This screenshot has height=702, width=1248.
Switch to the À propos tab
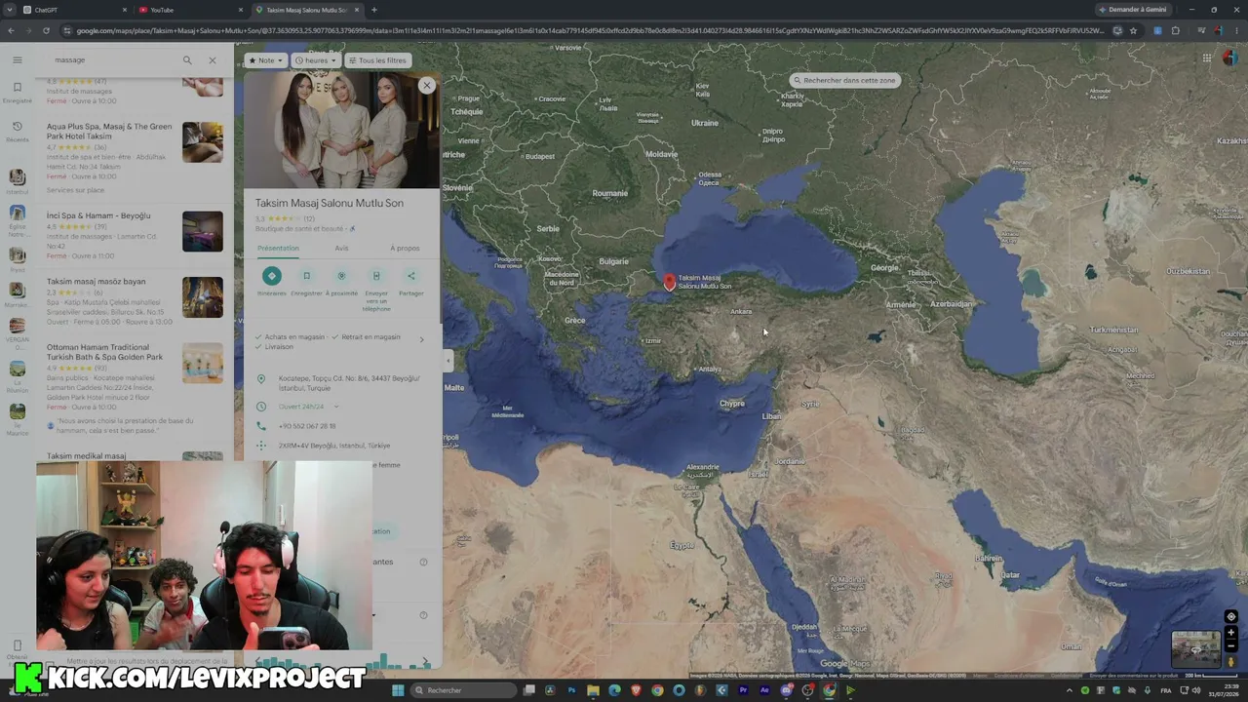tap(405, 249)
